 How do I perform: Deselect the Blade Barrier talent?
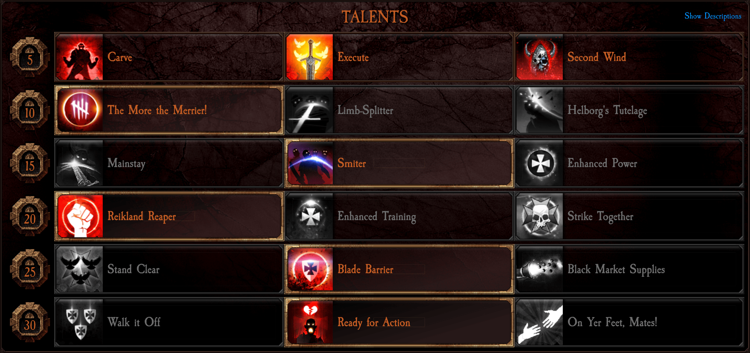399,269
